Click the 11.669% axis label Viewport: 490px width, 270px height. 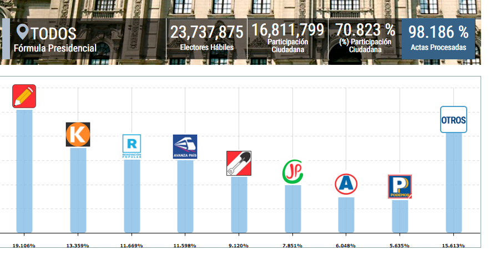tap(132, 246)
